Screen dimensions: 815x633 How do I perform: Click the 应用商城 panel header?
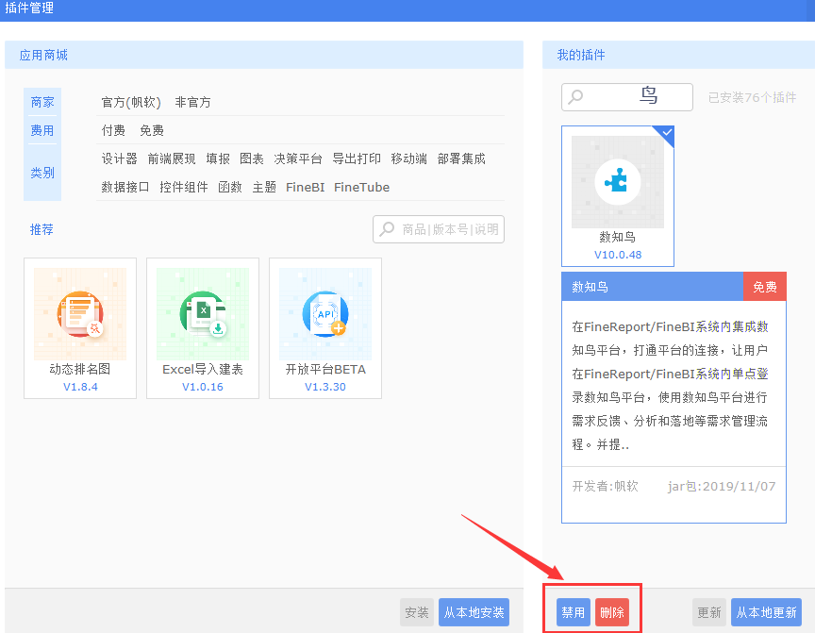coord(264,55)
